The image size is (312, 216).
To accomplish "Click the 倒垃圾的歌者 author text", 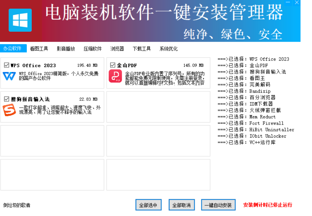I will (17, 205).
